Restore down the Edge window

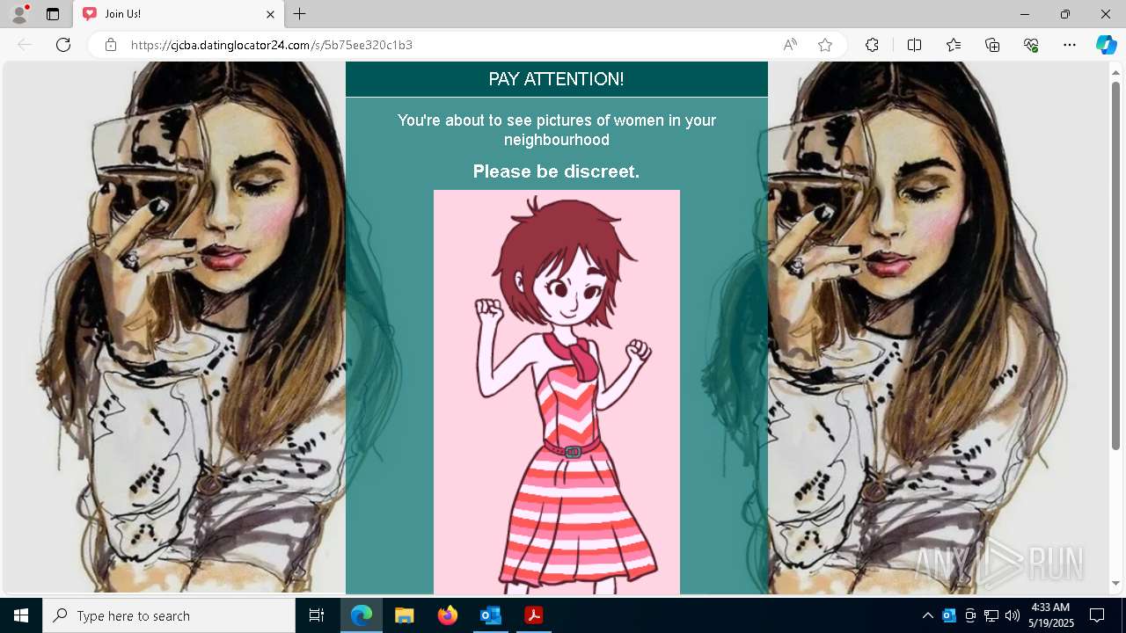point(1065,14)
